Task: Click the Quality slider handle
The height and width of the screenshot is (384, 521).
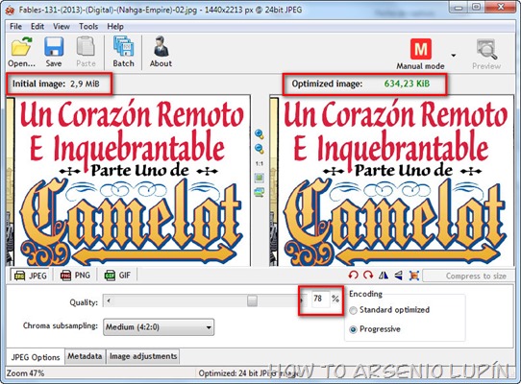Action: click(252, 301)
